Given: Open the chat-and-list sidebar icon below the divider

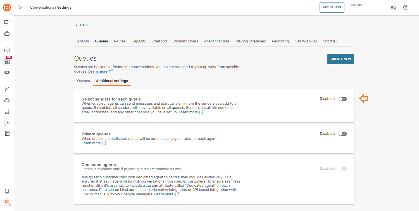Looking at the screenshot, I should 7,50.
